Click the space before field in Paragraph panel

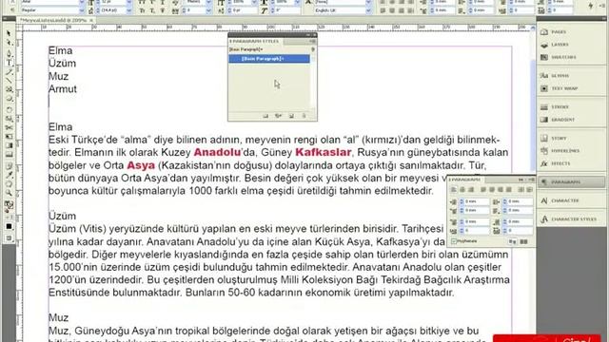477,221
